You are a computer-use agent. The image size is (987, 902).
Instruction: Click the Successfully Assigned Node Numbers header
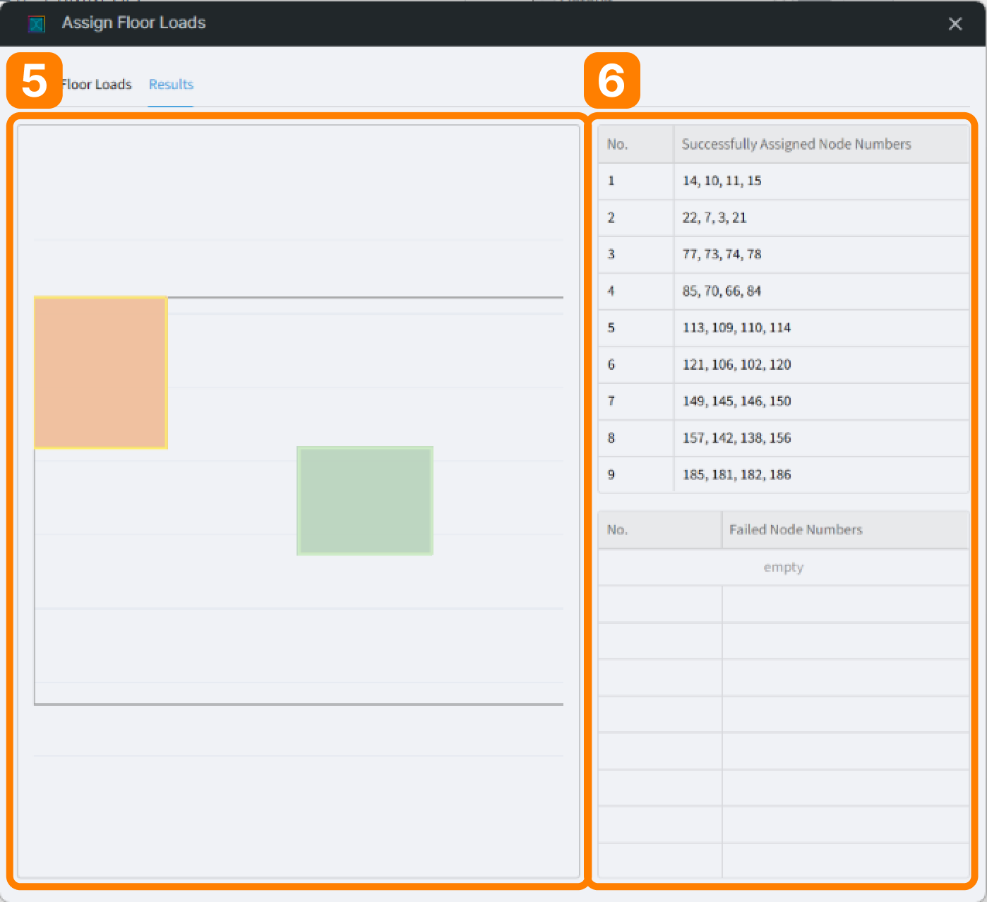point(796,143)
